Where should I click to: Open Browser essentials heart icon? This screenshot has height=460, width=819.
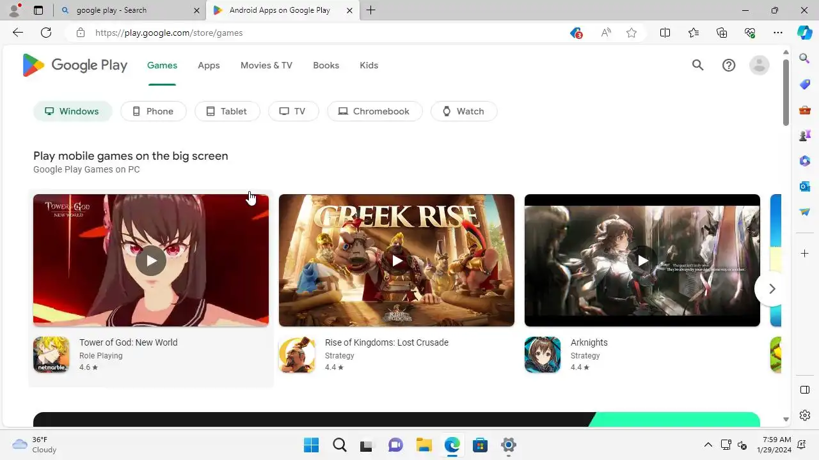(x=750, y=33)
